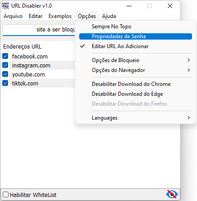This screenshot has width=197, height=201.
Task: Open the Languages submenu arrow
Action: pyautogui.click(x=188, y=118)
